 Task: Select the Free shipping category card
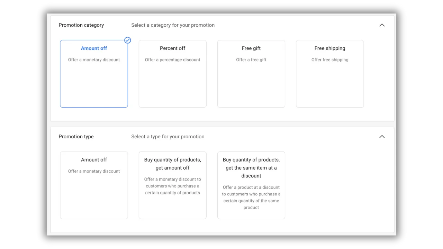(330, 74)
